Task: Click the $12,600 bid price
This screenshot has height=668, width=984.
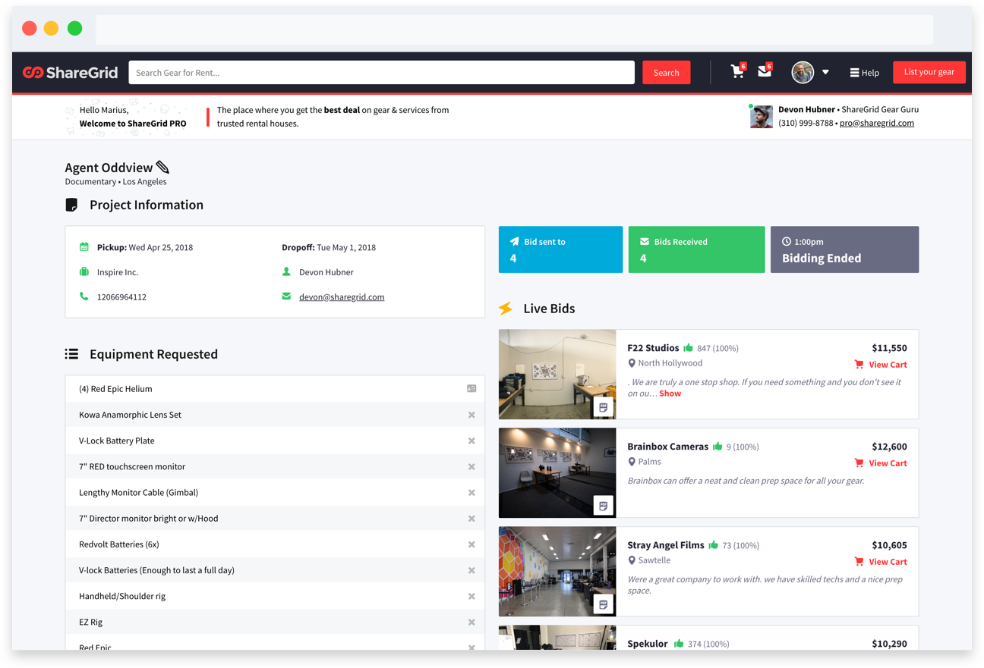Action: coord(889,447)
